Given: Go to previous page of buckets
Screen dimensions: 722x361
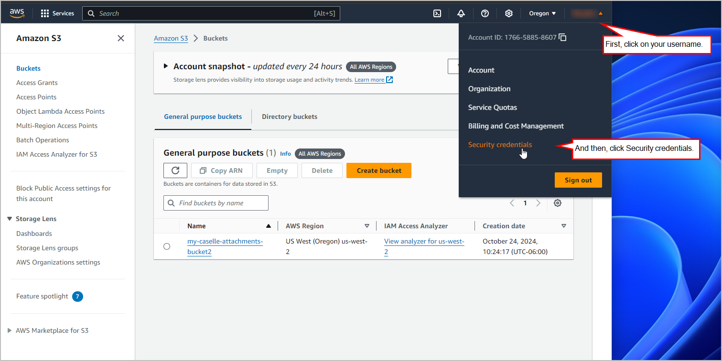Looking at the screenshot, I should (512, 203).
